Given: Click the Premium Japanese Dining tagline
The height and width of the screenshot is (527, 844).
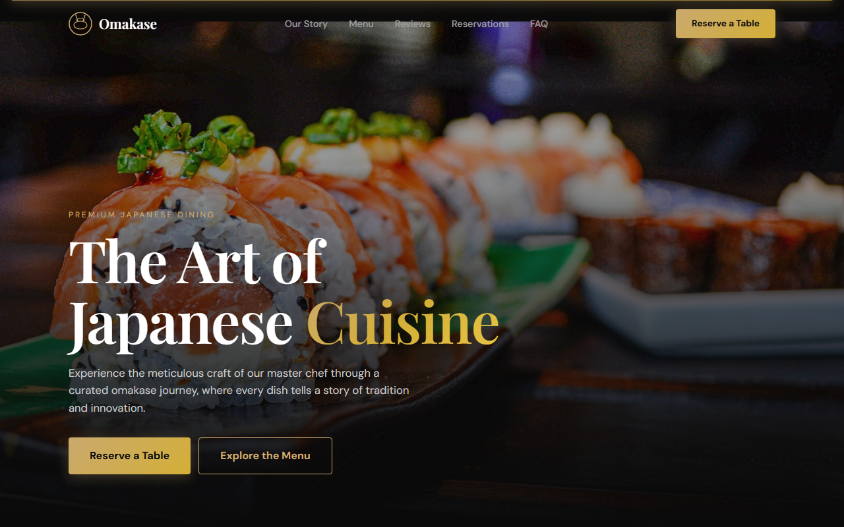Looking at the screenshot, I should tap(142, 215).
